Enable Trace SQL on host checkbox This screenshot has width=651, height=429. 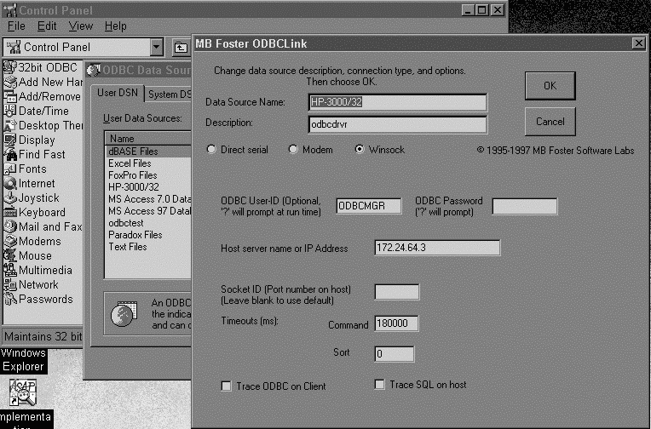tap(379, 385)
